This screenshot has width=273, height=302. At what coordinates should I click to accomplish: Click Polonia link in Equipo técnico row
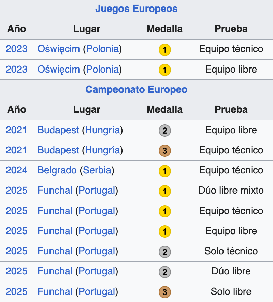tap(103, 49)
